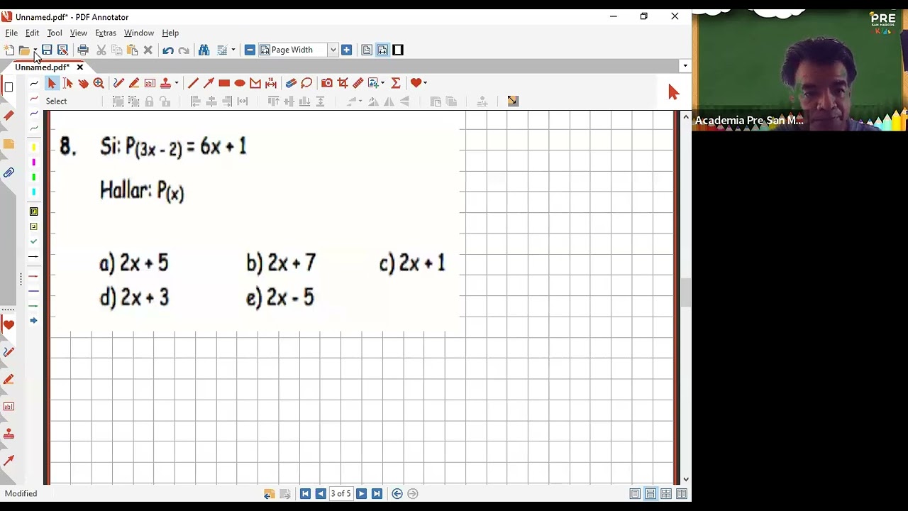Image resolution: width=908 pixels, height=511 pixels.
Task: Expand the Favorites heart dropdown arrow
Action: tap(425, 83)
